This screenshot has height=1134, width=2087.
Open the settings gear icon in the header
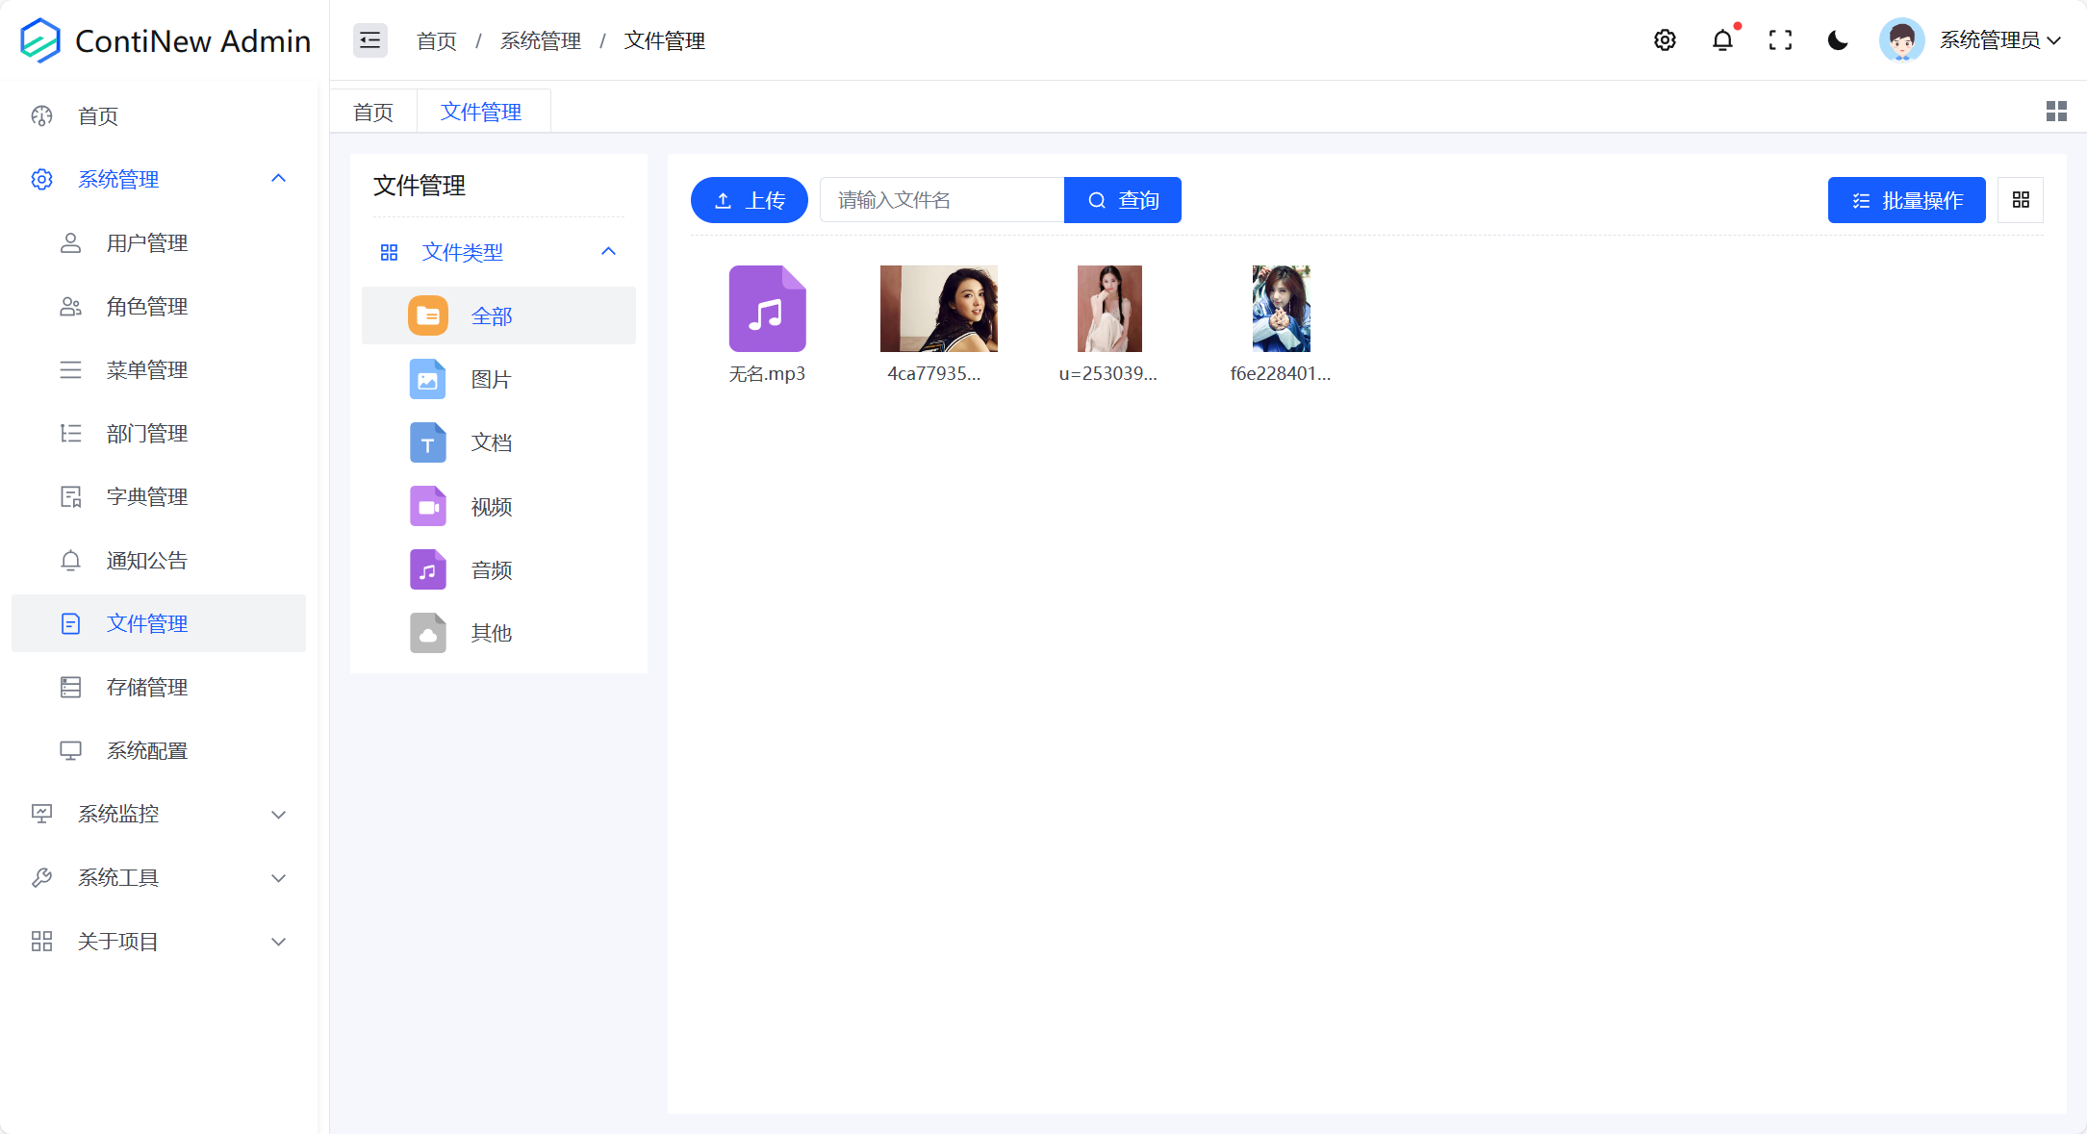pos(1665,40)
